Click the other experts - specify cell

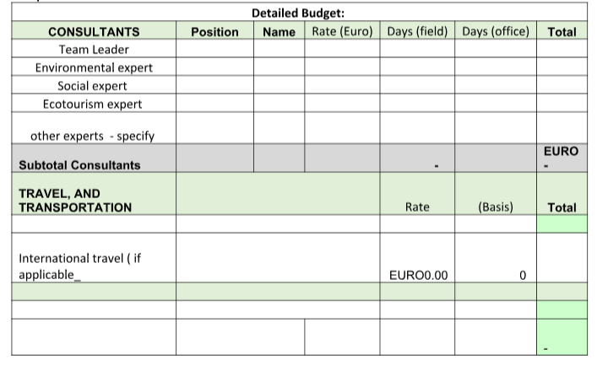point(94,128)
